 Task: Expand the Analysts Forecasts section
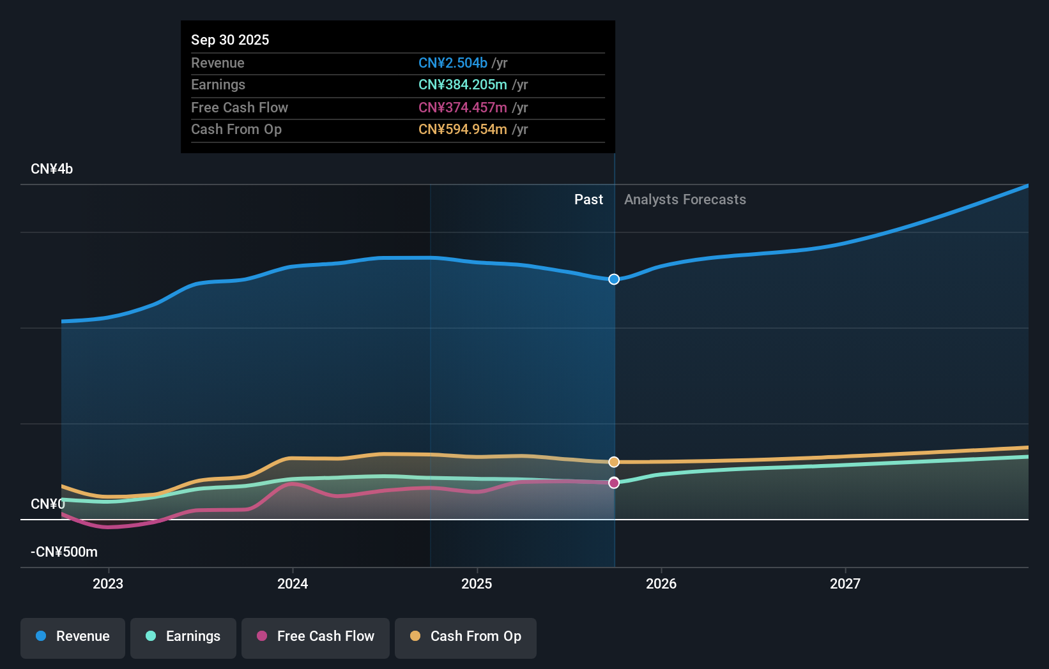pos(684,199)
